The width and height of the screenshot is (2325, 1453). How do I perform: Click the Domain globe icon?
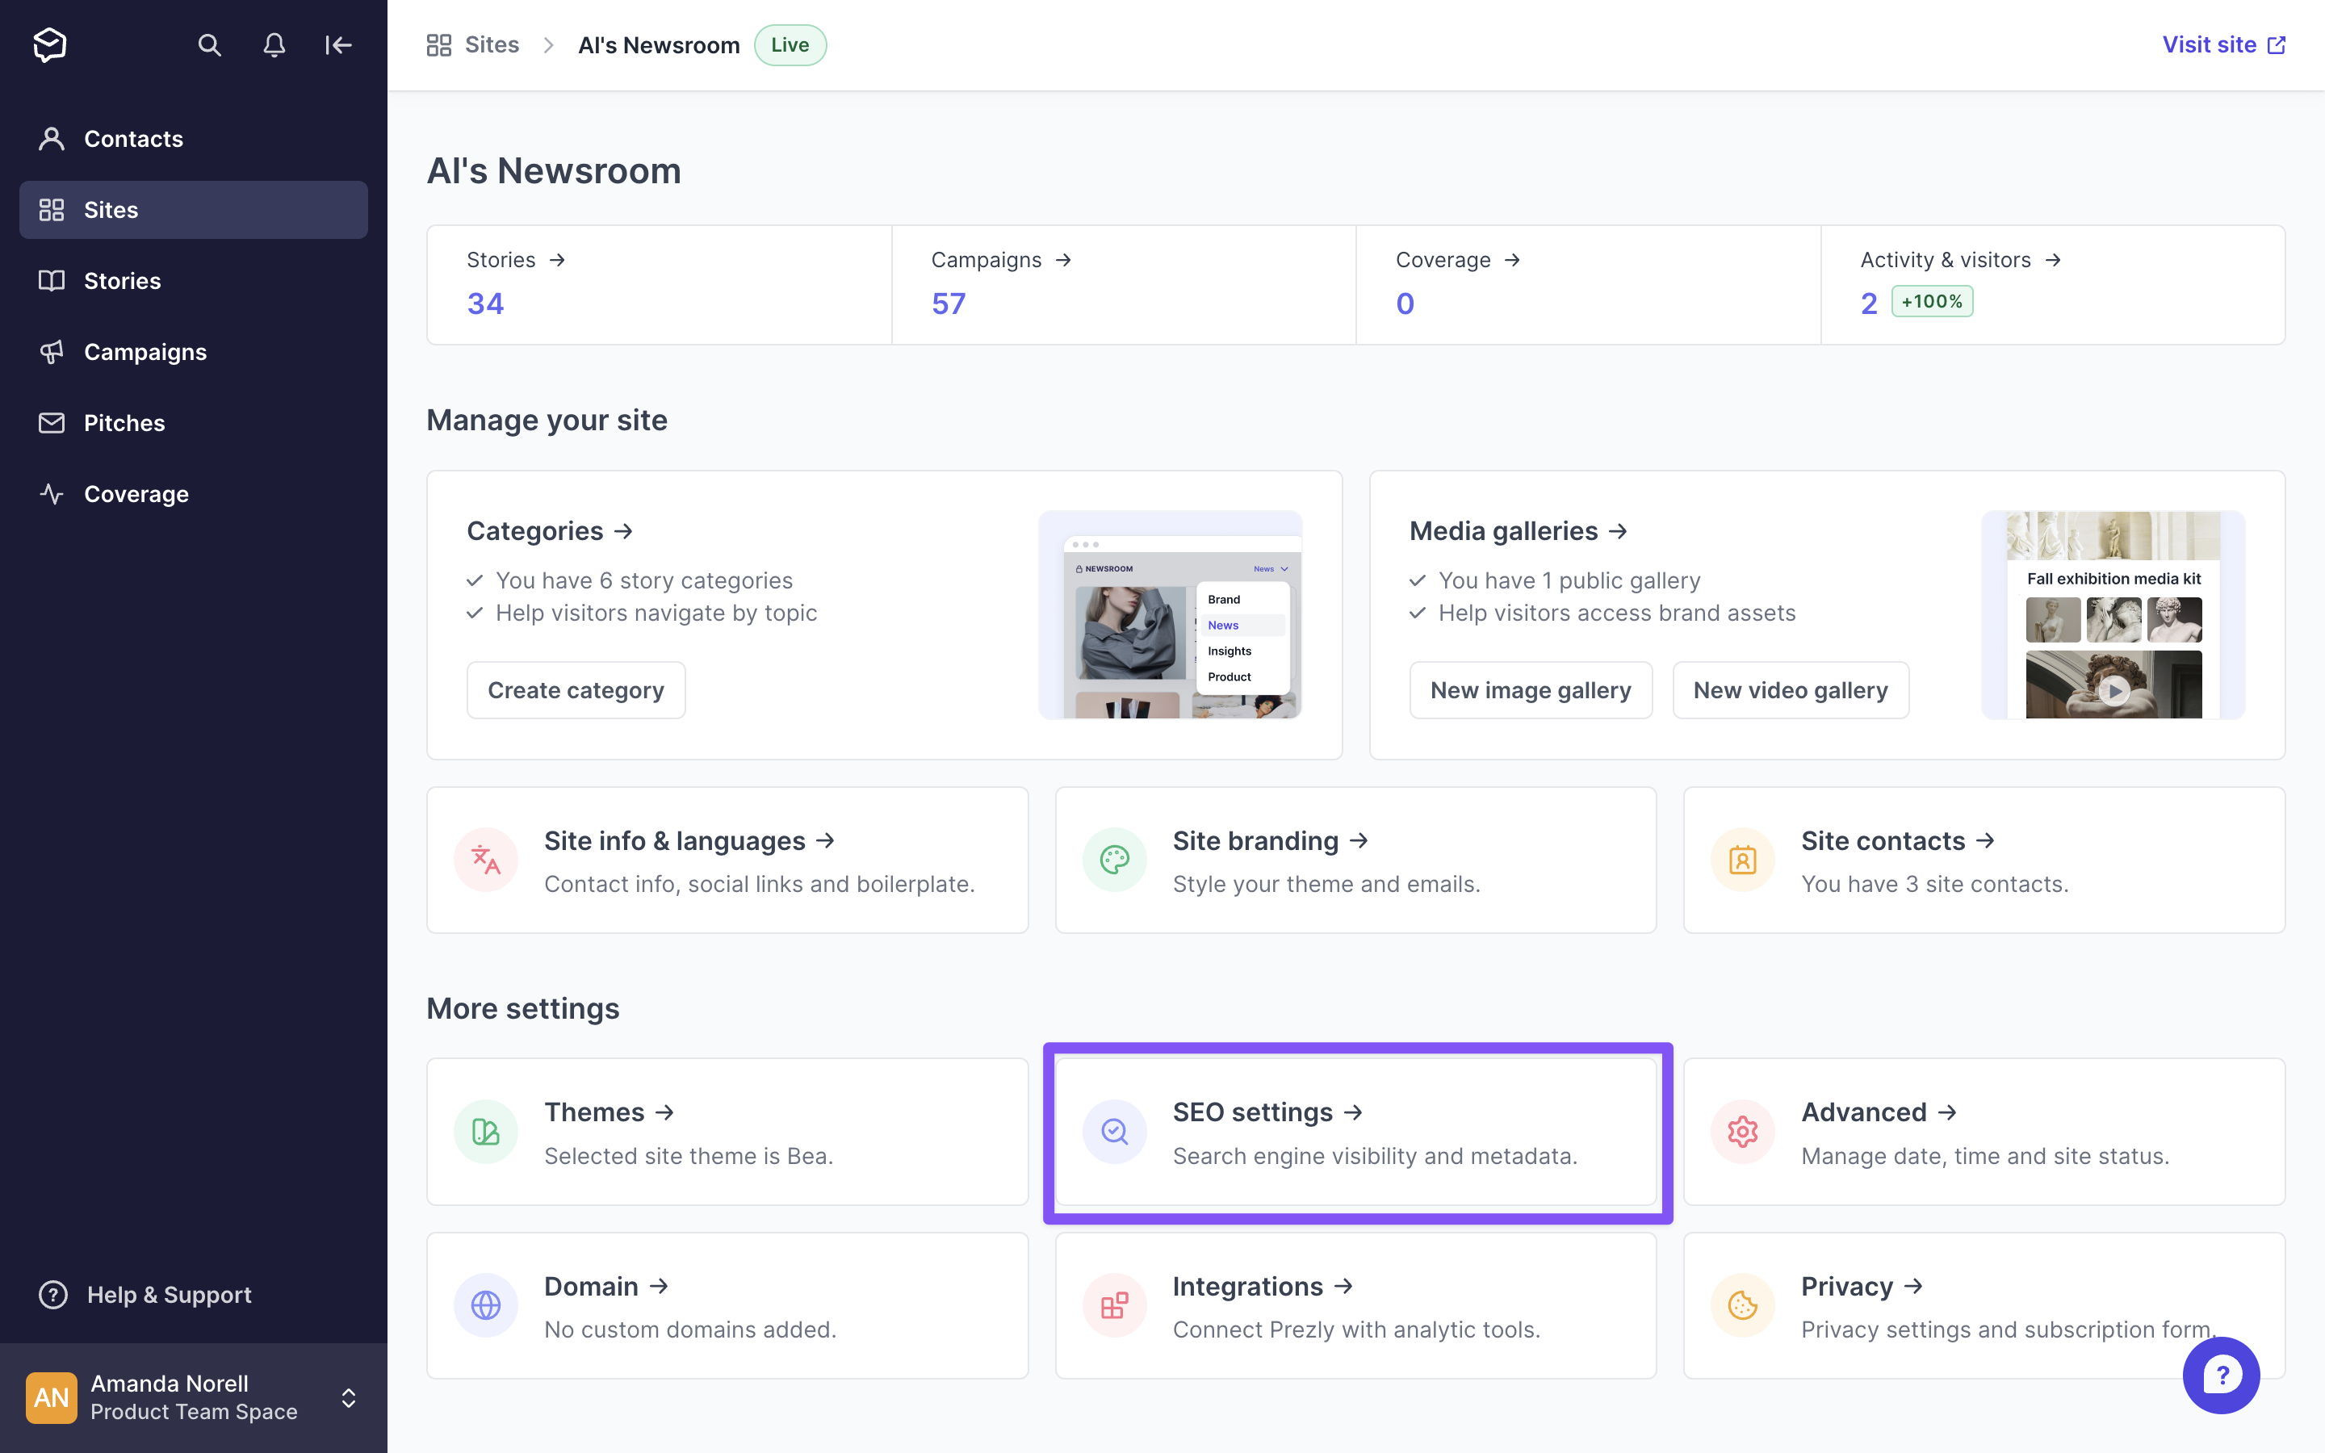[486, 1305]
